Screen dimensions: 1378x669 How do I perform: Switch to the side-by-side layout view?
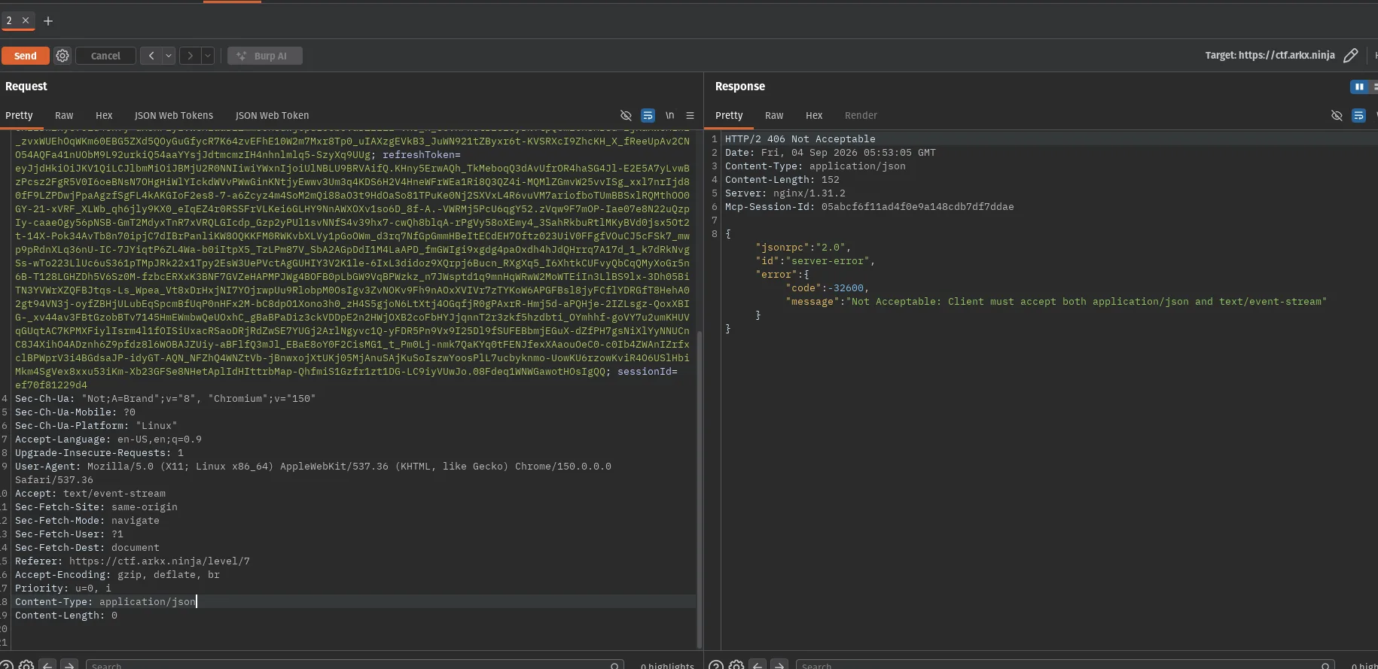coord(1359,87)
